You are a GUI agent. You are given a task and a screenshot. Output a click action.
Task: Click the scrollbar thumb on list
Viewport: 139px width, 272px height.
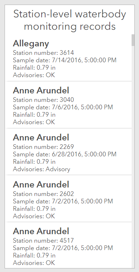[133, 40]
